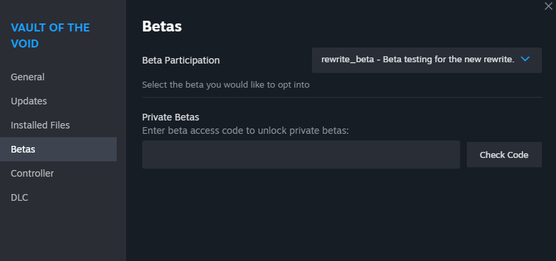Close the game properties dialog
Viewport: 556px width, 261px height.
click(549, 6)
